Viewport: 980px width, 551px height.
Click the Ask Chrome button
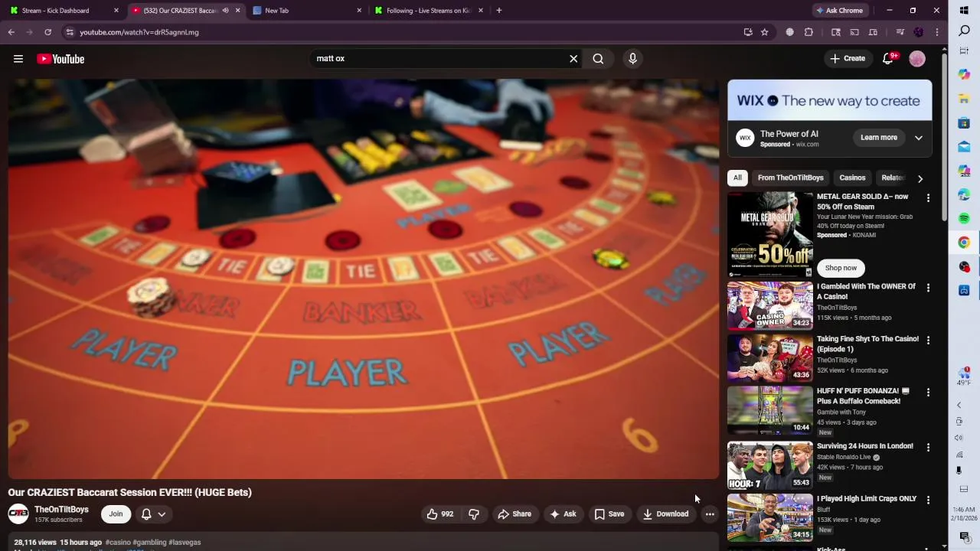click(839, 11)
